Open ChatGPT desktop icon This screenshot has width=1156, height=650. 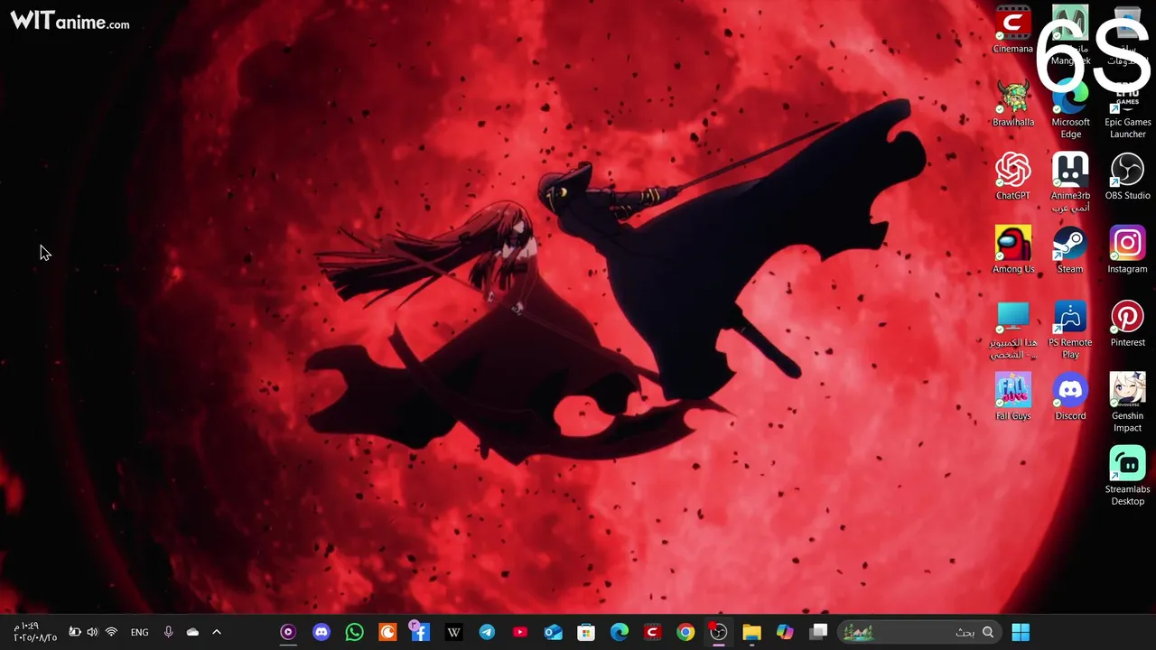pyautogui.click(x=1013, y=176)
